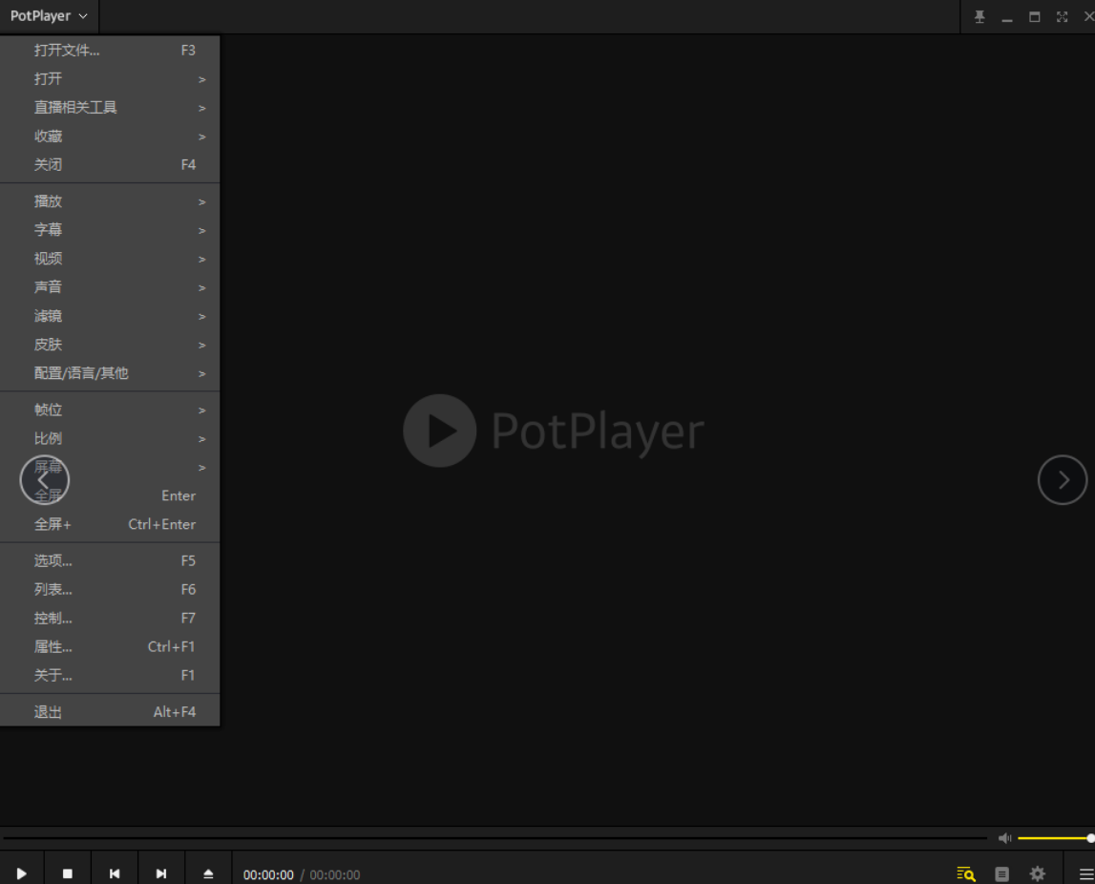Open the control panel gear icon
The image size is (1095, 884).
1038,873
